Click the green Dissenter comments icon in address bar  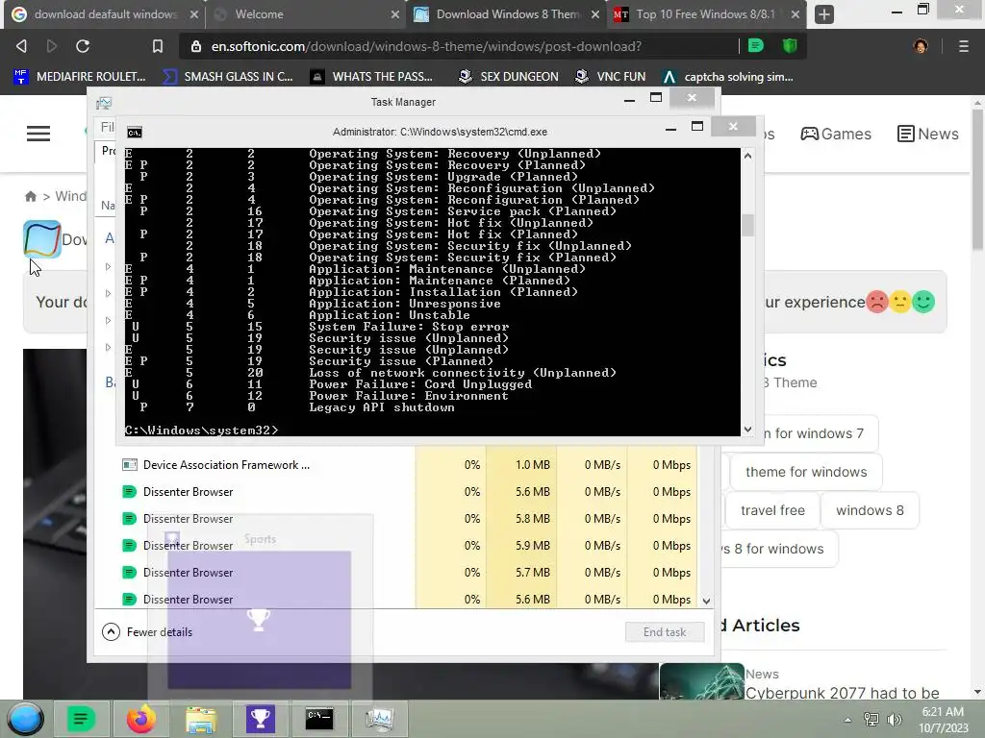(756, 45)
